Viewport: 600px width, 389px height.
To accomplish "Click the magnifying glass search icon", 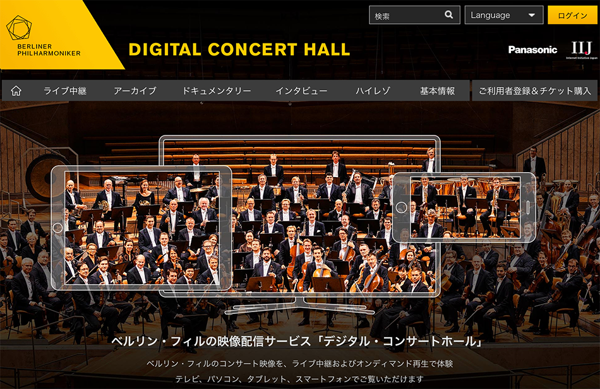I will coord(449,15).
